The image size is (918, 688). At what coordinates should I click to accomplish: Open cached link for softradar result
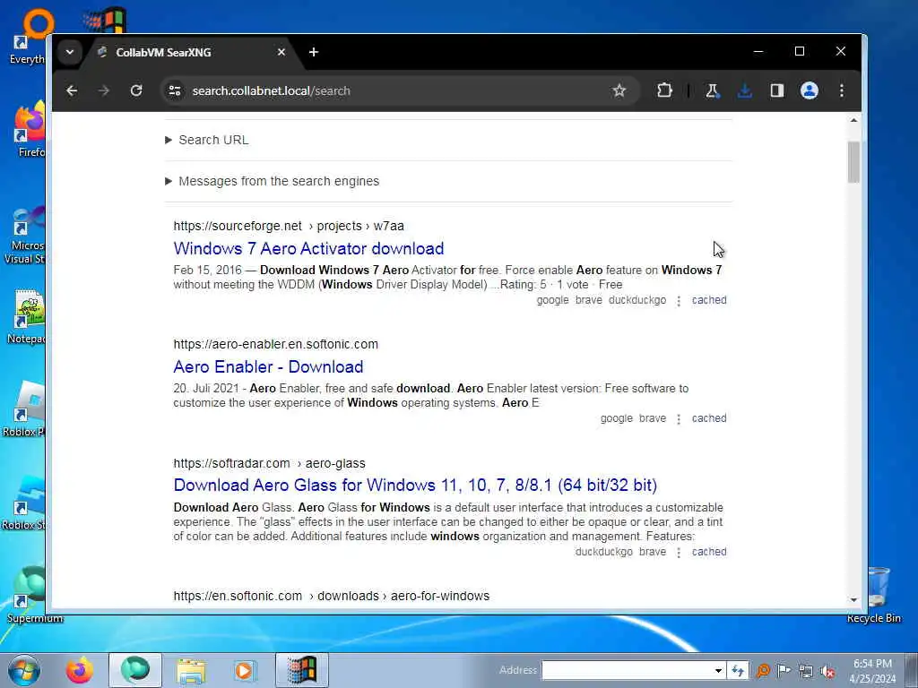[x=709, y=552]
